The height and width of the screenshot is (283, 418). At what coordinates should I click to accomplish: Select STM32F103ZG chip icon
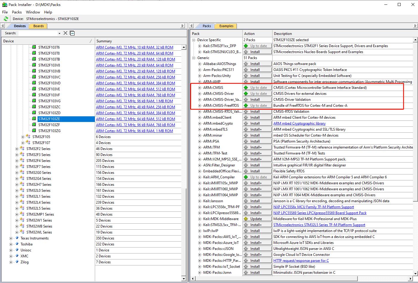pos(34,131)
